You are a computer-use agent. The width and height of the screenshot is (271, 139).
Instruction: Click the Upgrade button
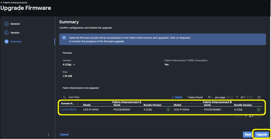click(262, 135)
